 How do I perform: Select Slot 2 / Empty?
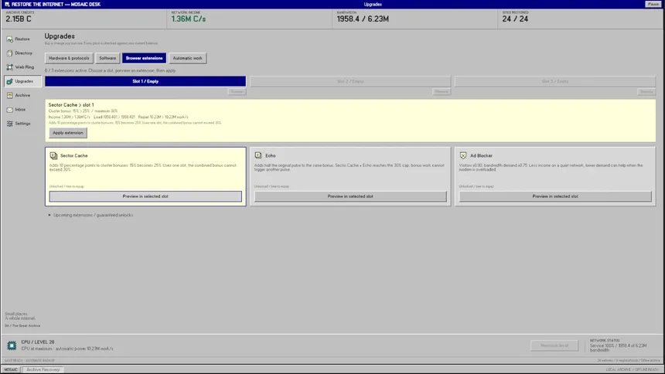pos(350,81)
